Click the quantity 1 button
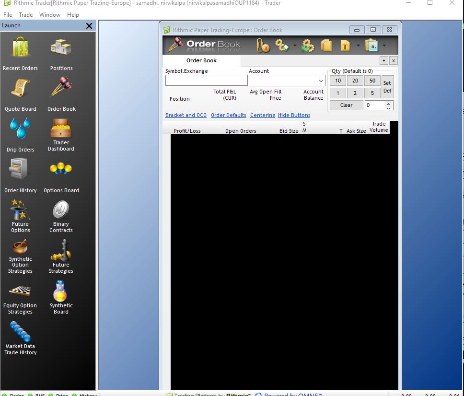464x396 pixels. (x=337, y=93)
